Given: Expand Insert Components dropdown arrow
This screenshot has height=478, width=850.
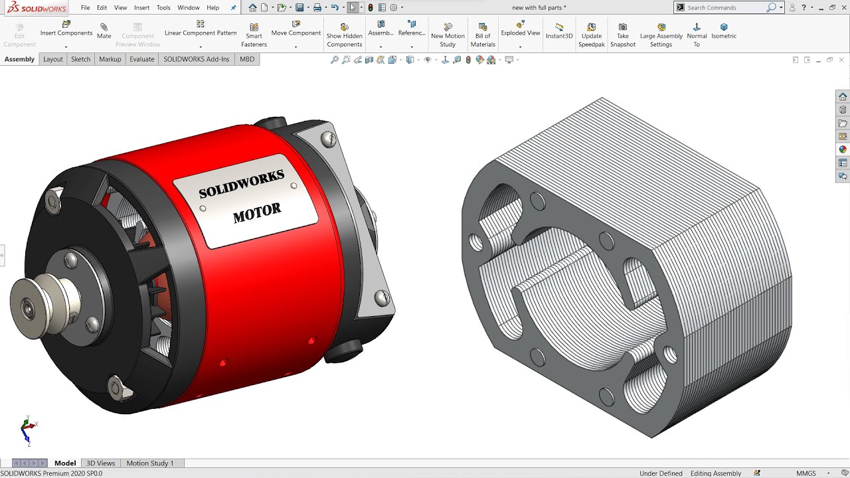Looking at the screenshot, I should (x=66, y=46).
